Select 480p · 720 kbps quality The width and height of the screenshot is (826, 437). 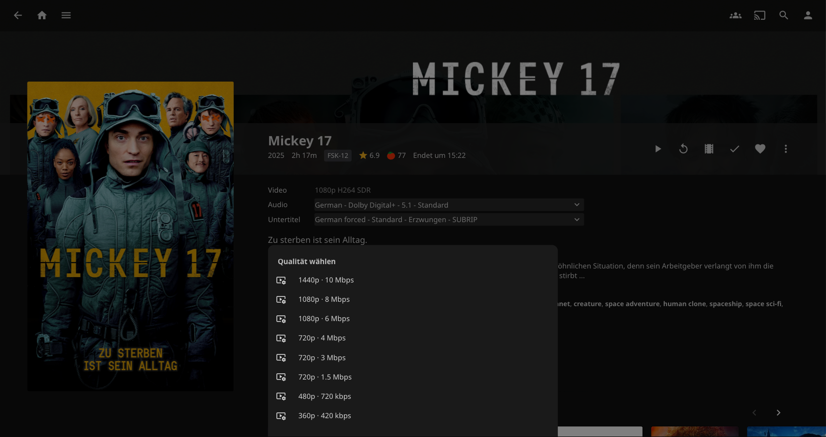pyautogui.click(x=413, y=396)
